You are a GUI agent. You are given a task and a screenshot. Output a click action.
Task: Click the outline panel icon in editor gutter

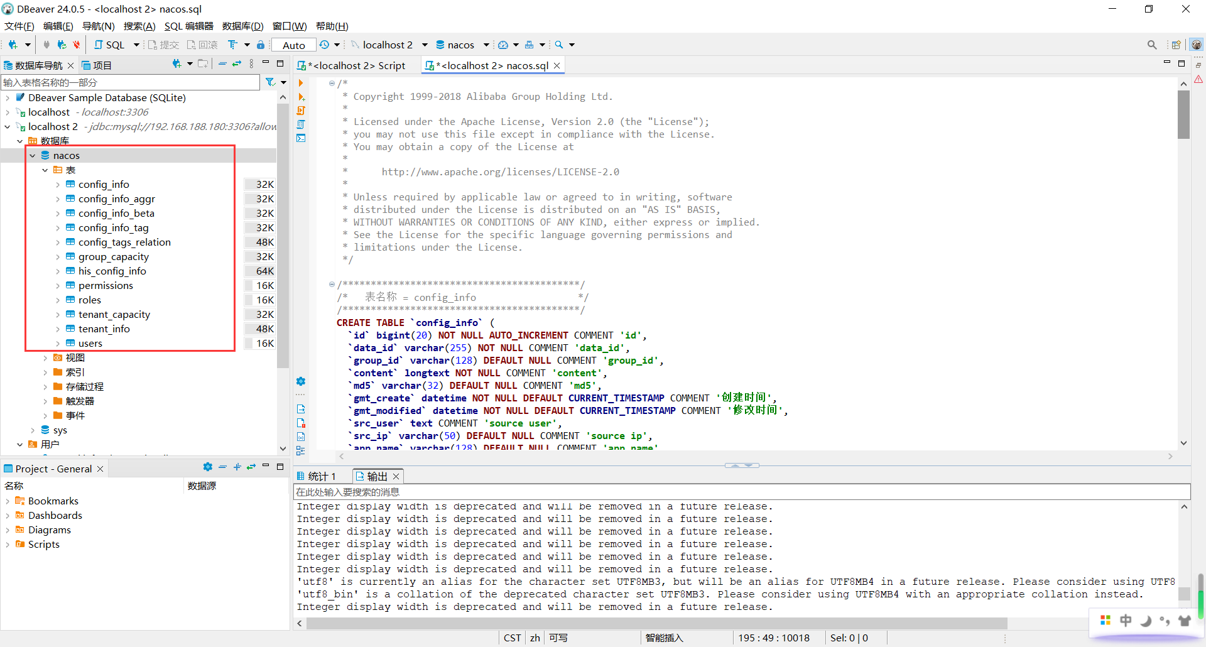(301, 450)
